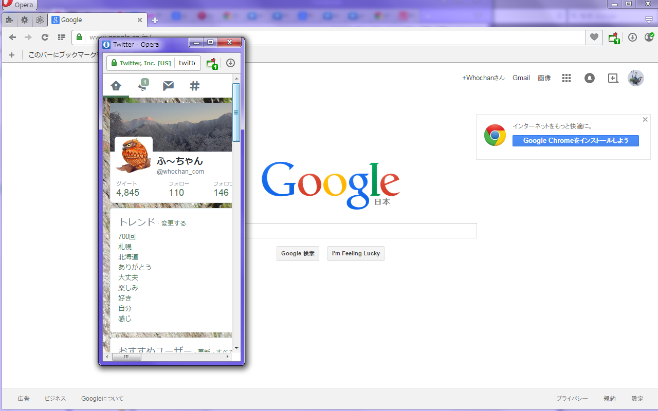Viewport: 658px width, 411px height.
Task: Open trend ありがとう
Action: click(x=135, y=267)
